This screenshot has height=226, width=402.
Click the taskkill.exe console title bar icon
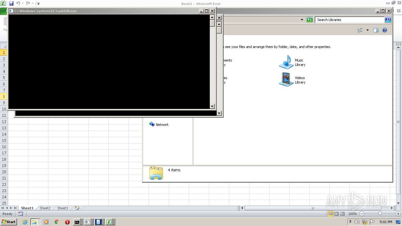coord(11,11)
